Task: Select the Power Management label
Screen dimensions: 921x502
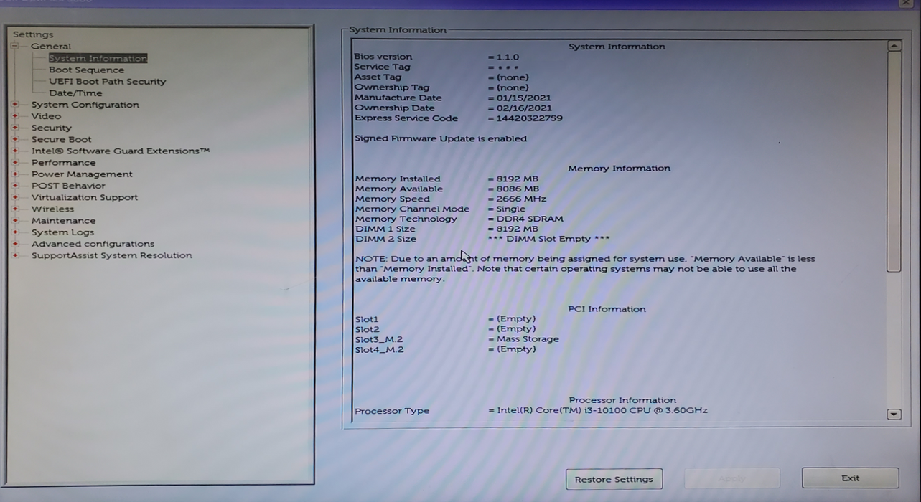Action: [82, 174]
